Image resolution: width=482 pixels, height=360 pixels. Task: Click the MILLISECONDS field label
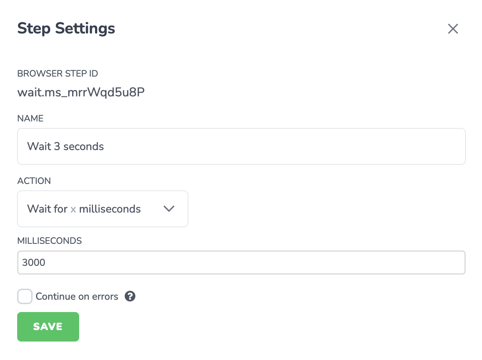(x=50, y=241)
